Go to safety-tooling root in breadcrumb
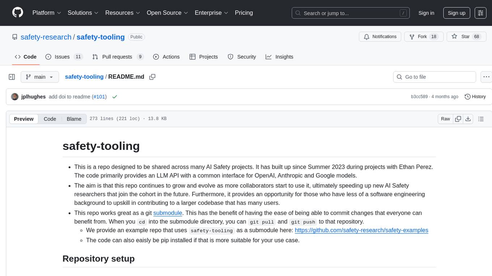This screenshot has width=492, height=276. (x=84, y=77)
